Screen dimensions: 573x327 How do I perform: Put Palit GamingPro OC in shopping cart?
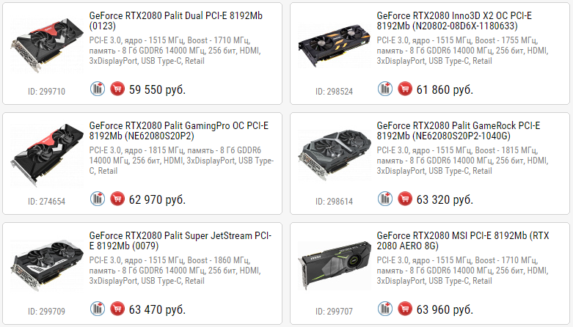pyautogui.click(x=117, y=199)
